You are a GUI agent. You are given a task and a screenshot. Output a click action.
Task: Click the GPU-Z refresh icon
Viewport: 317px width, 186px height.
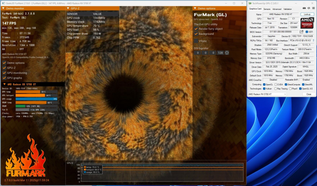click(309, 8)
